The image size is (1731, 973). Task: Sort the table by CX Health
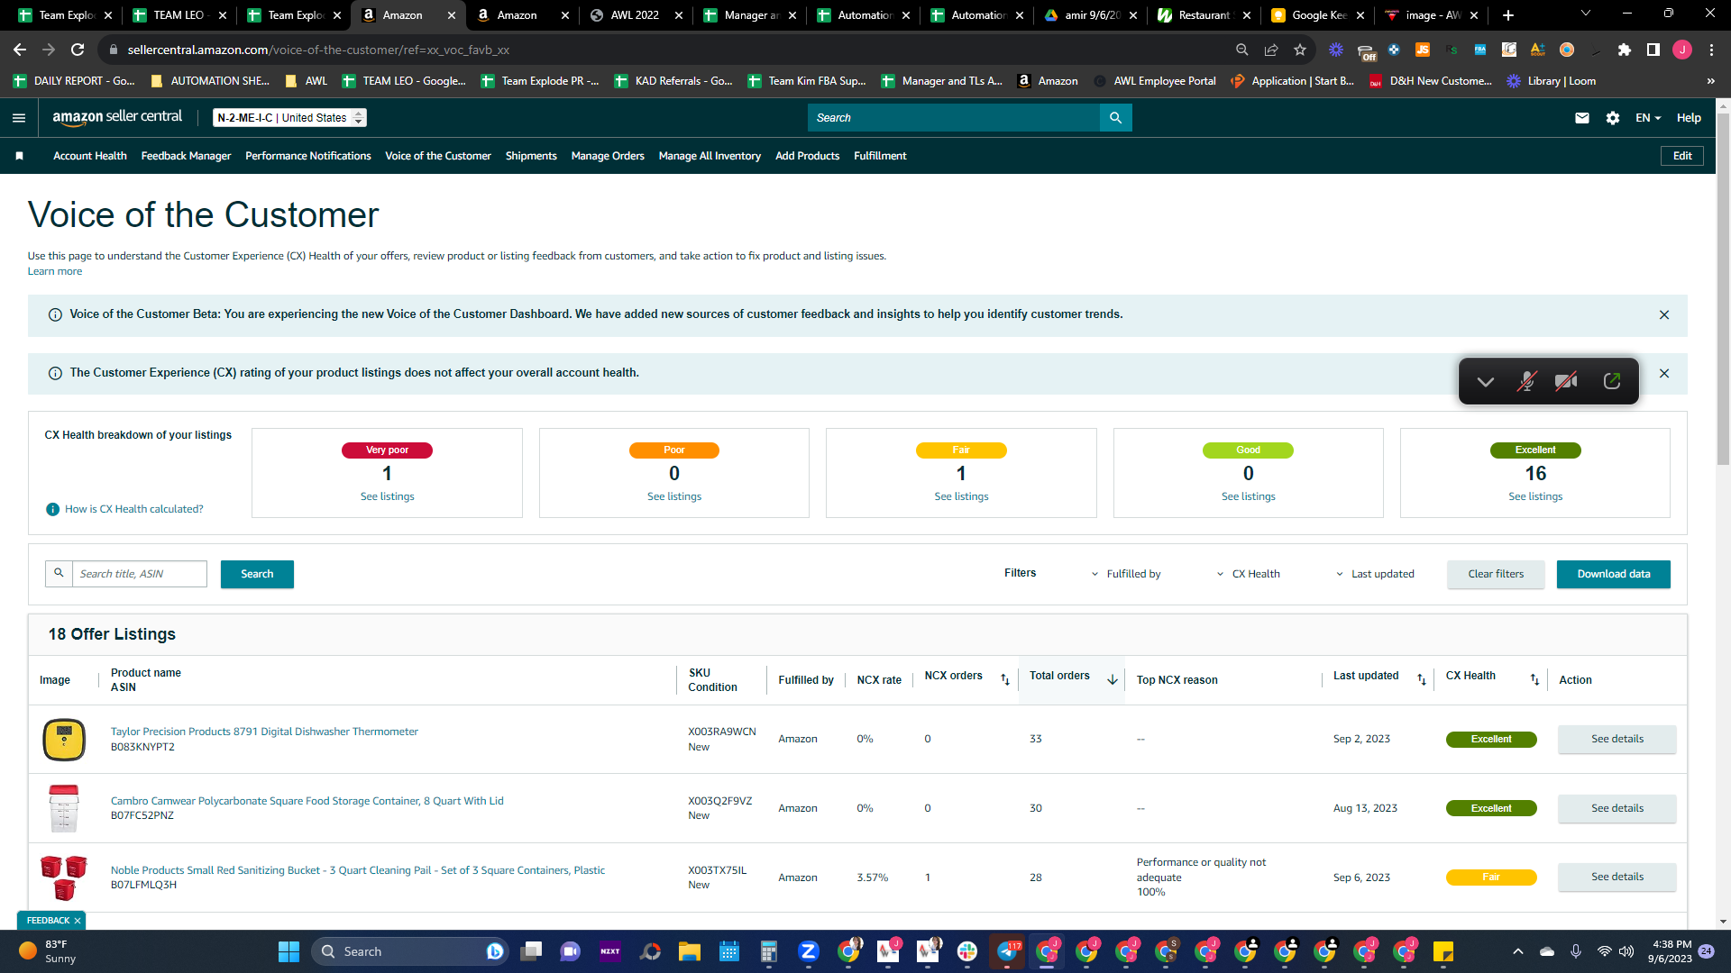click(x=1534, y=680)
